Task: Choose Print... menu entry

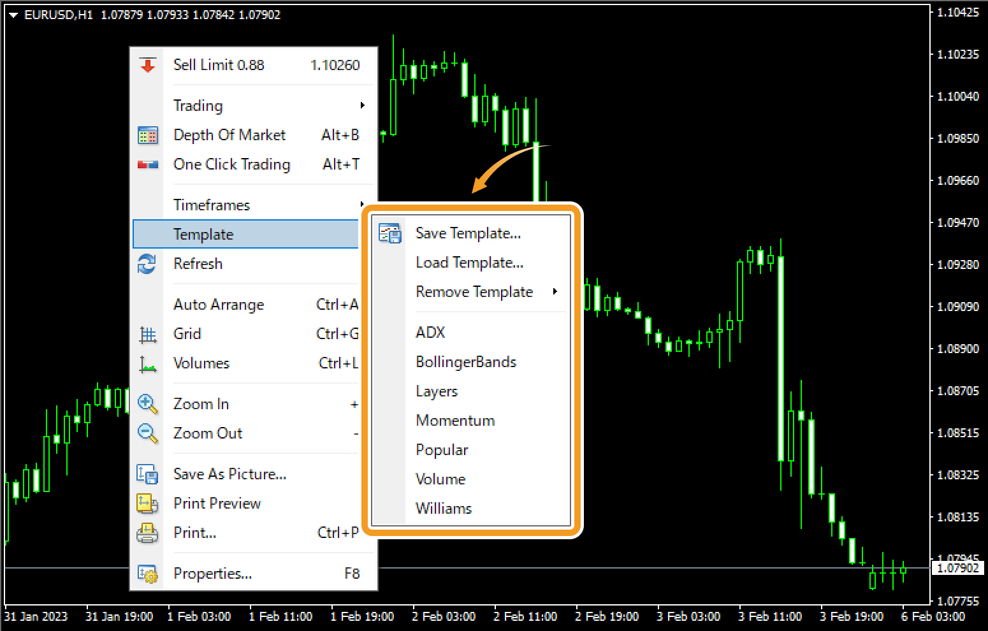Action: click(x=247, y=533)
